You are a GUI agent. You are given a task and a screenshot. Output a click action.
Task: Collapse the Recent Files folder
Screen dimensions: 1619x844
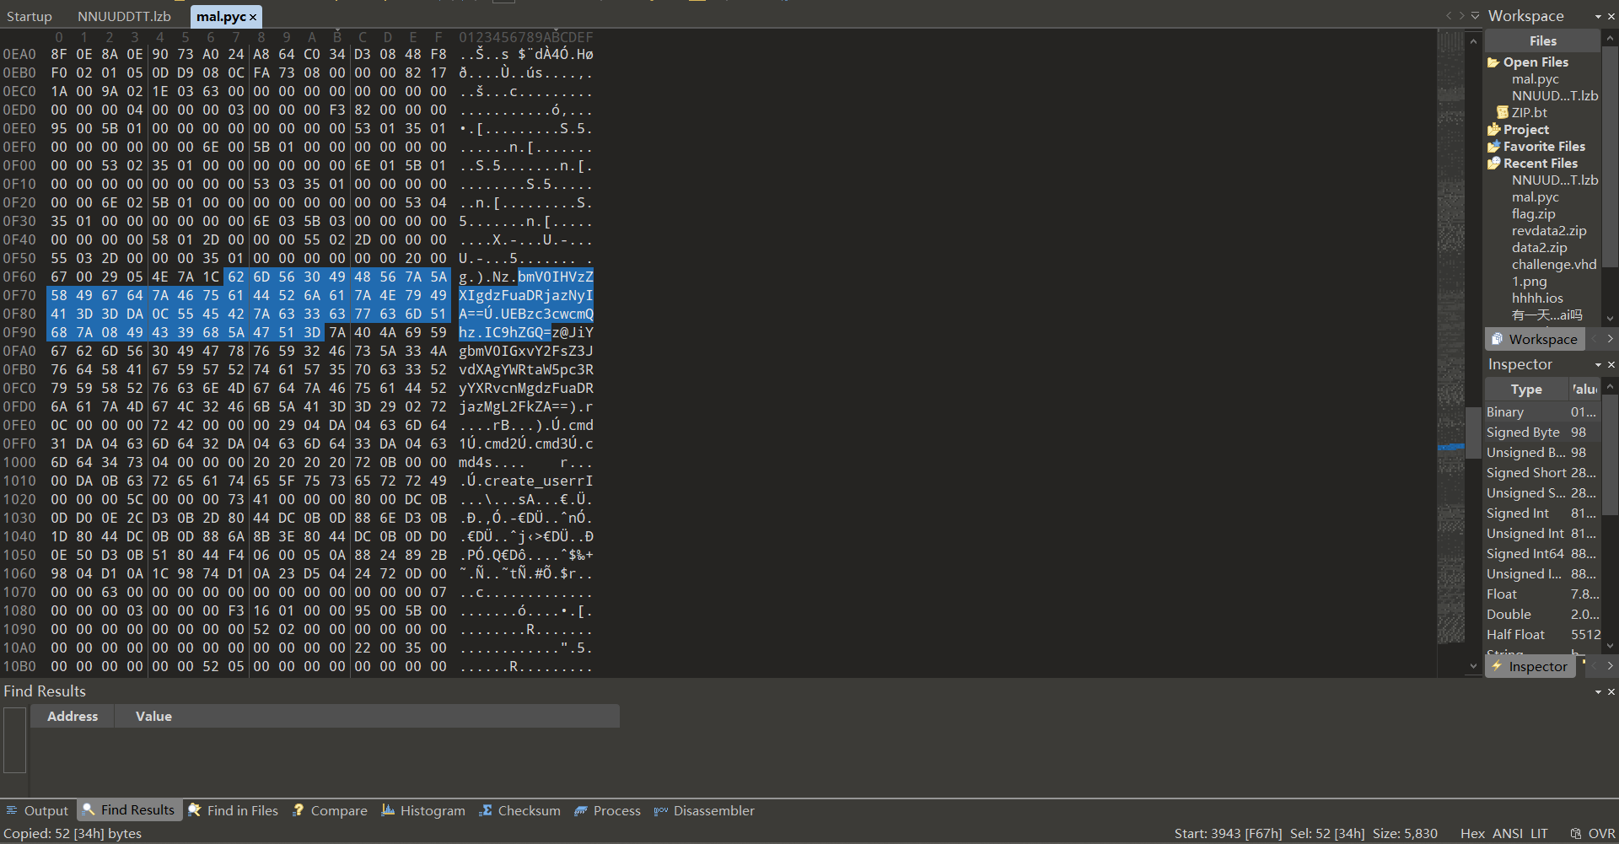pos(1540,163)
